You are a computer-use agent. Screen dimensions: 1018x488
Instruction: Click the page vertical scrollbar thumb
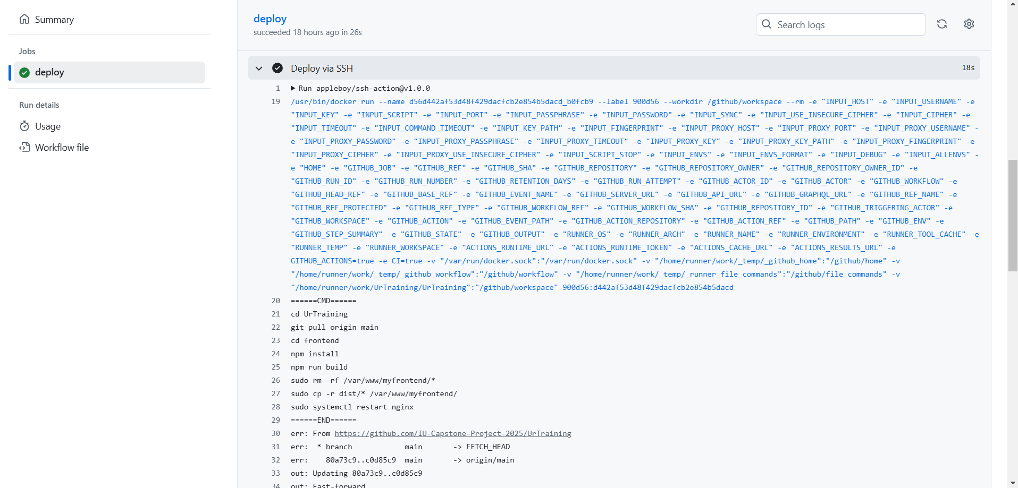pyautogui.click(x=1013, y=215)
